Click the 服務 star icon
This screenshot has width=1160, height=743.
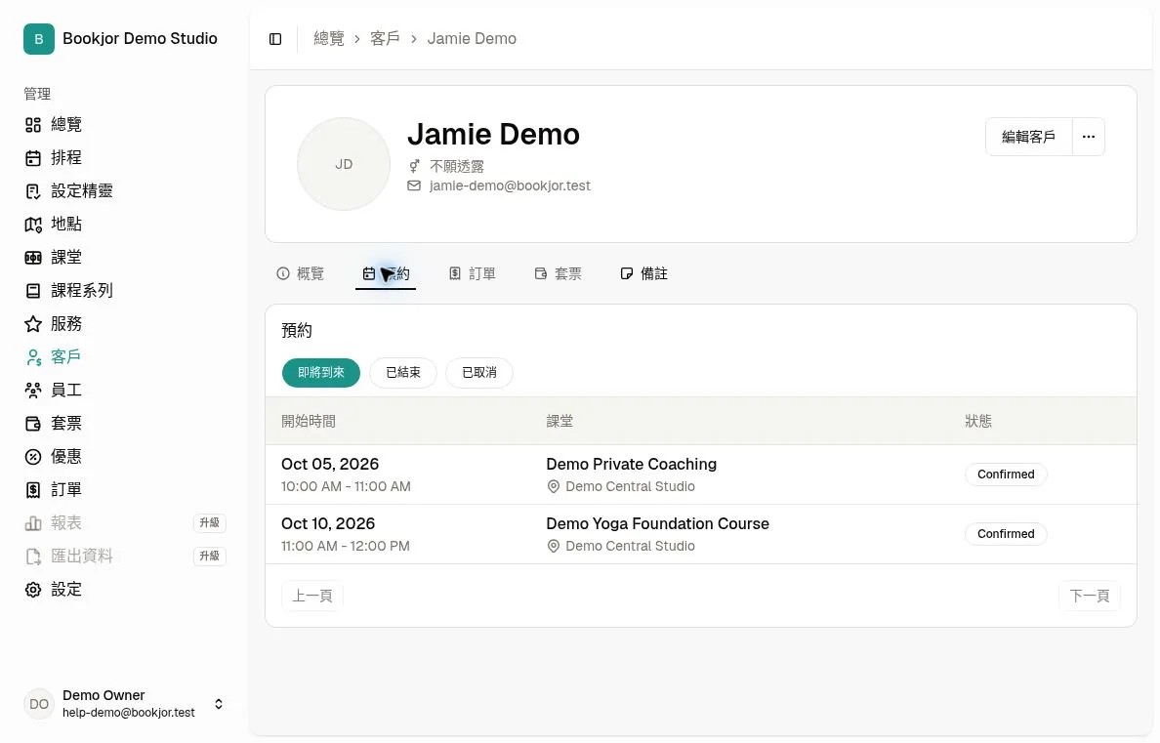32,324
